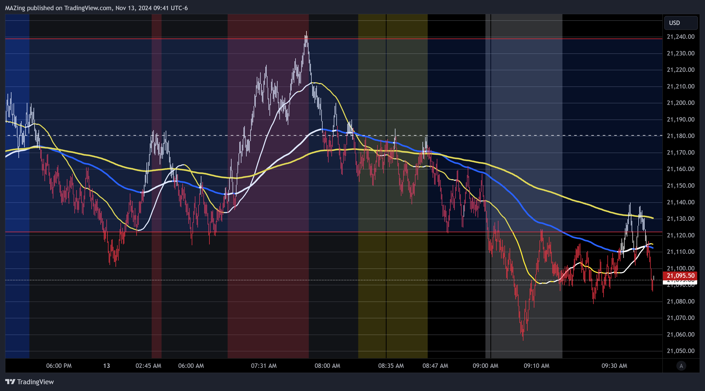Image resolution: width=705 pixels, height=391 pixels.
Task: Click the 08:35 AM time axis label
Action: [391, 365]
